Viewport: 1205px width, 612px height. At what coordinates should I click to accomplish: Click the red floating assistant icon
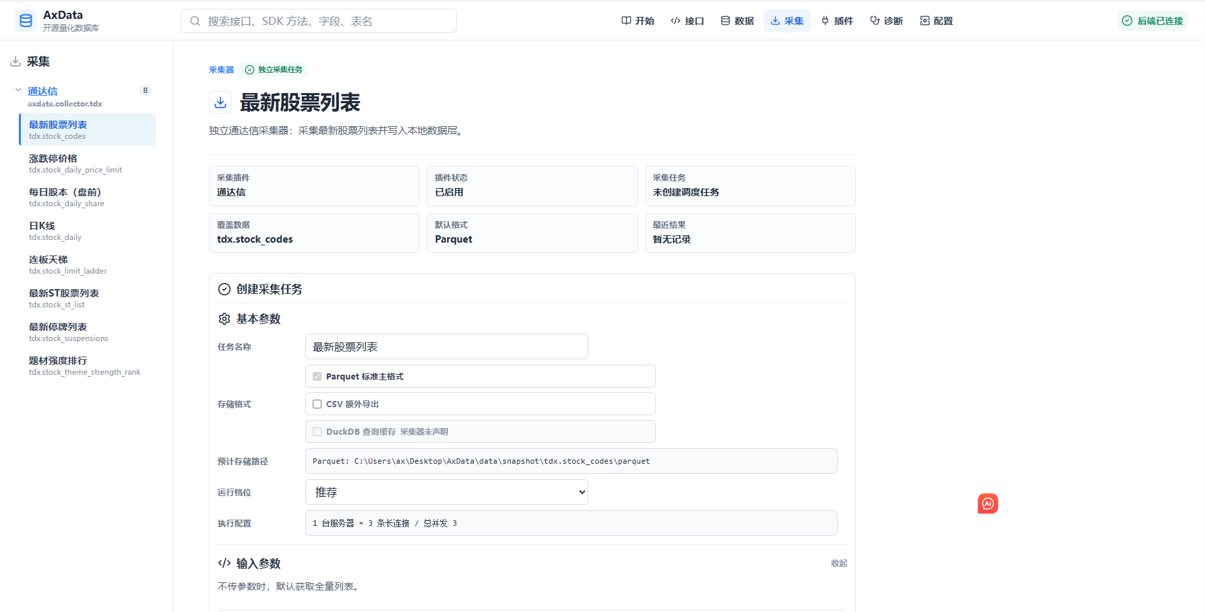tap(988, 503)
